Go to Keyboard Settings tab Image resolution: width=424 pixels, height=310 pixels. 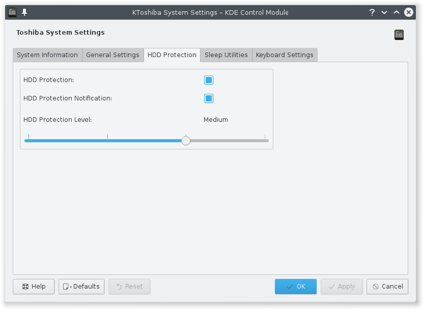(285, 55)
